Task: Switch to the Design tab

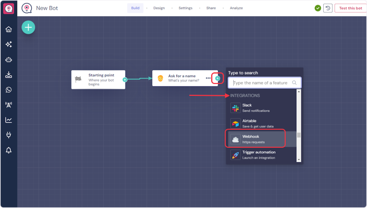Action: tap(159, 8)
